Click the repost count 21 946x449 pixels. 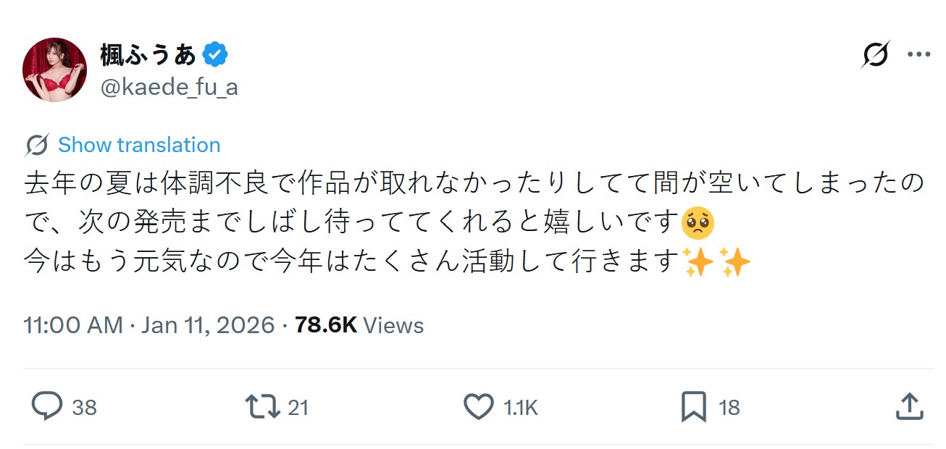[298, 408]
